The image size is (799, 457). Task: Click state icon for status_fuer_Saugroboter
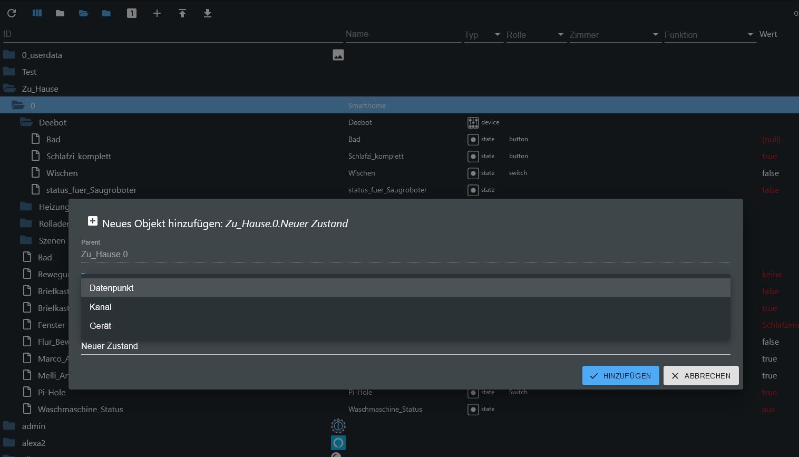[473, 190]
